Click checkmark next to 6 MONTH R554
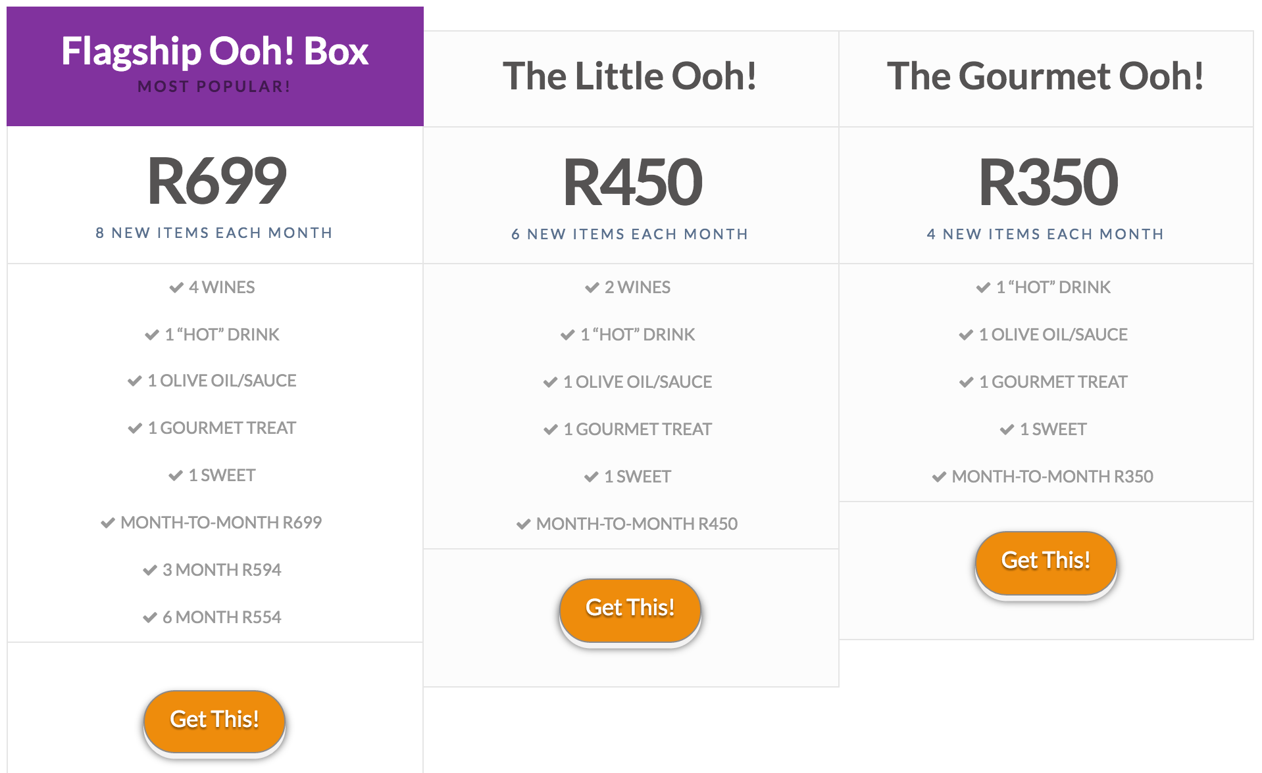Viewport: 1262px width, 773px height. pos(150,617)
